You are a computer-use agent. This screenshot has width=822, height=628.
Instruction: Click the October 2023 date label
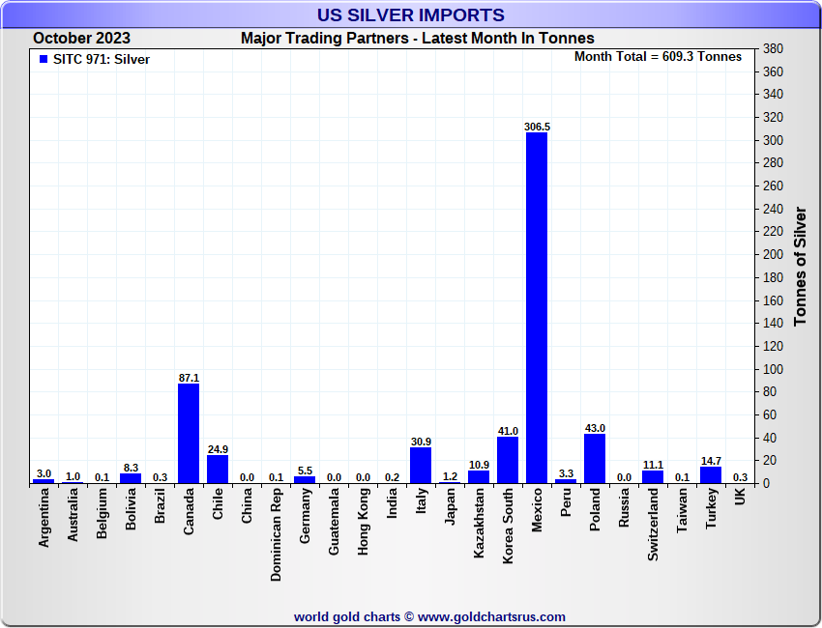81,39
